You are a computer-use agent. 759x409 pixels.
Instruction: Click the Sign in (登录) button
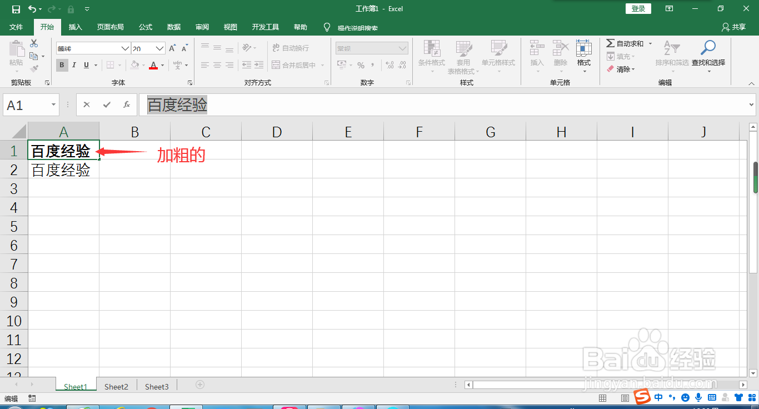tap(638, 8)
